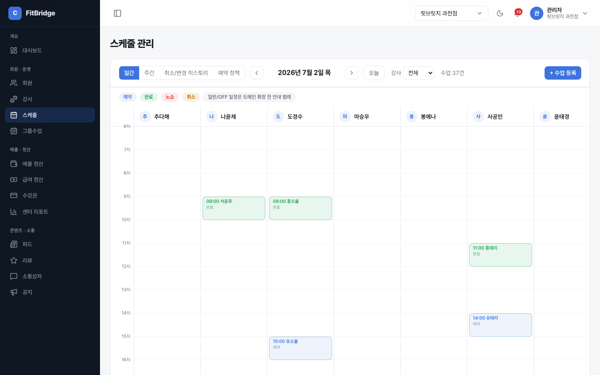Open 그룹수업 in the sidebar
This screenshot has width=600, height=375.
pos(50,131)
